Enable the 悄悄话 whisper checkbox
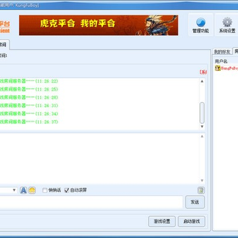This screenshot has width=238, height=238. coord(45,190)
